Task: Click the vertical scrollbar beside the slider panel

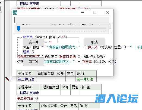Action: pos(110,29)
